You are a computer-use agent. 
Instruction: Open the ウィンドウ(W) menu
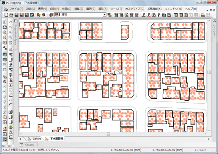pyautogui.click(x=173, y=9)
